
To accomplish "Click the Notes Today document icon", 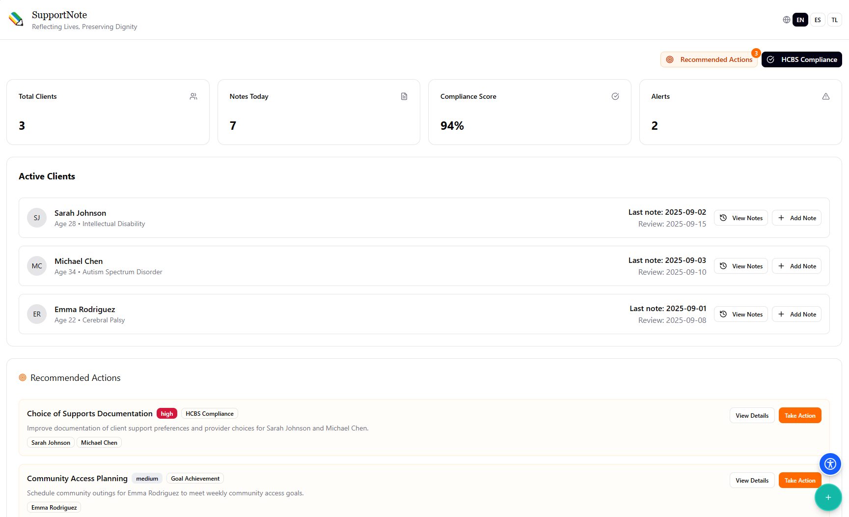I will pyautogui.click(x=404, y=96).
